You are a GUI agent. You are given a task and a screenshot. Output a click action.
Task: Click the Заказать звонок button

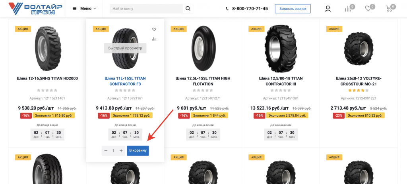[x=293, y=9]
